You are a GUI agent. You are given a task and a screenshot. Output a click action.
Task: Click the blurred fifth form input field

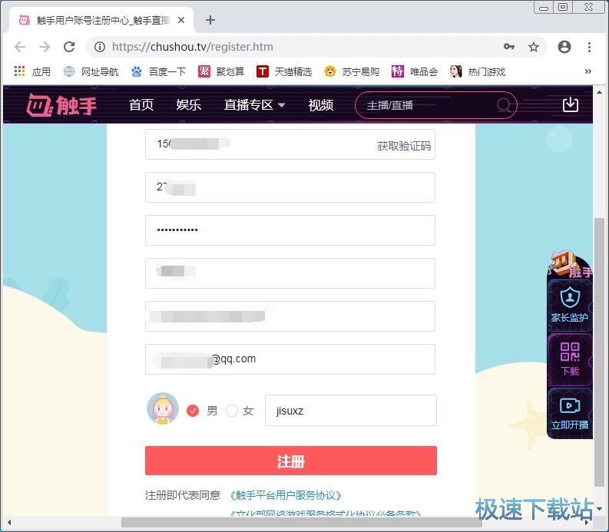click(290, 316)
